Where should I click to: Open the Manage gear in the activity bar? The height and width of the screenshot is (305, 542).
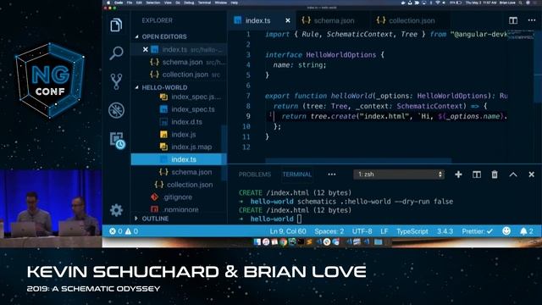point(116,210)
